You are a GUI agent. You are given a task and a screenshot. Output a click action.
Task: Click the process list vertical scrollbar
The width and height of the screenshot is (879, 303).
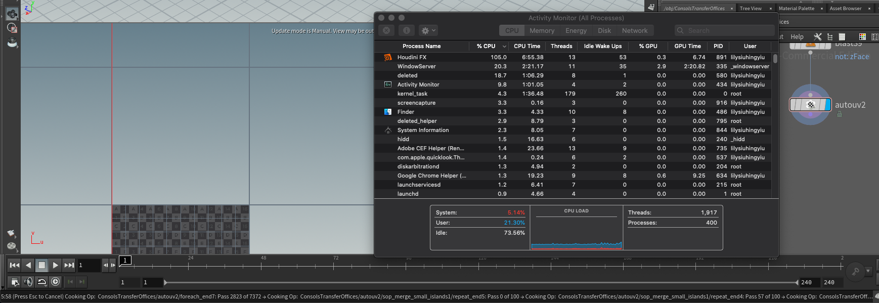point(775,59)
